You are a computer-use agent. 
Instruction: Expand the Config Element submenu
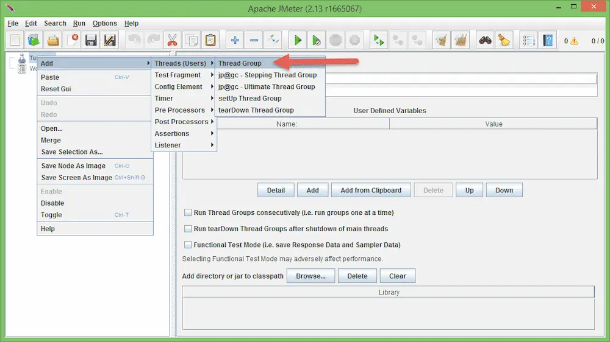click(x=184, y=86)
